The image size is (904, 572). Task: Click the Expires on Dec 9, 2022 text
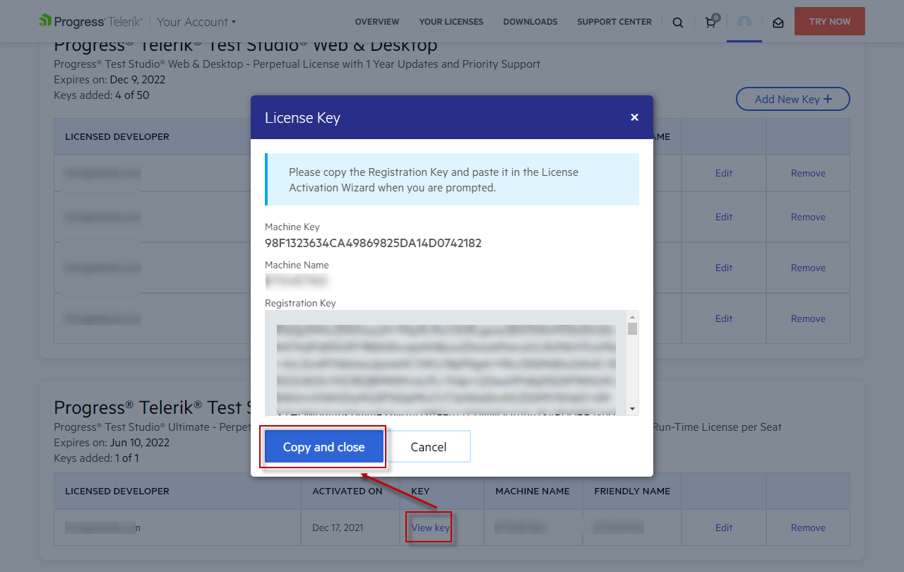click(x=109, y=79)
